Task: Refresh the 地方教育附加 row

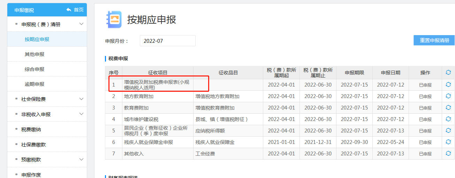Action: (x=448, y=96)
